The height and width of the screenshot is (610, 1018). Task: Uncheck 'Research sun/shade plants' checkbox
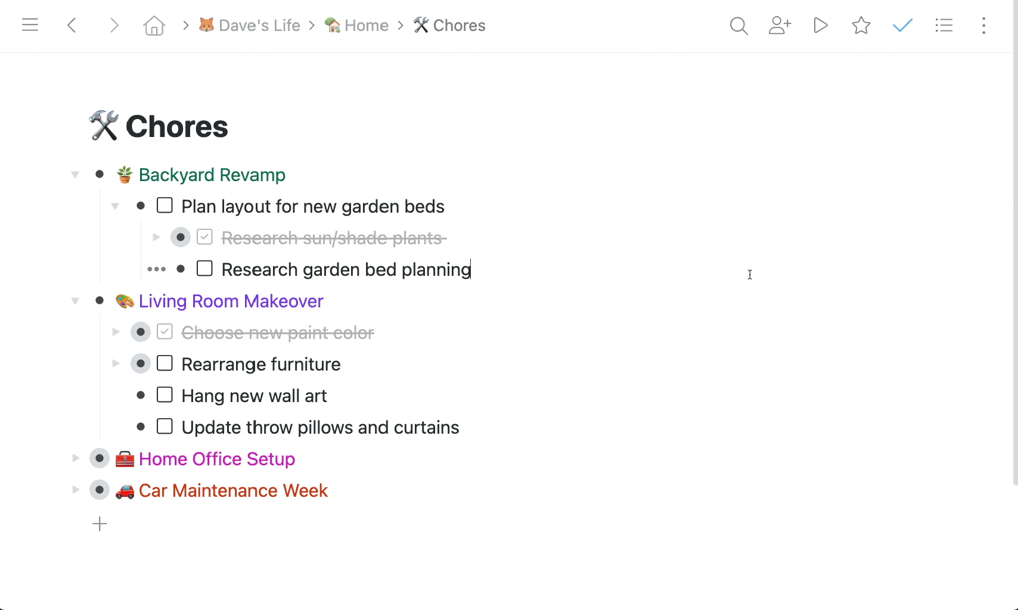coord(204,237)
